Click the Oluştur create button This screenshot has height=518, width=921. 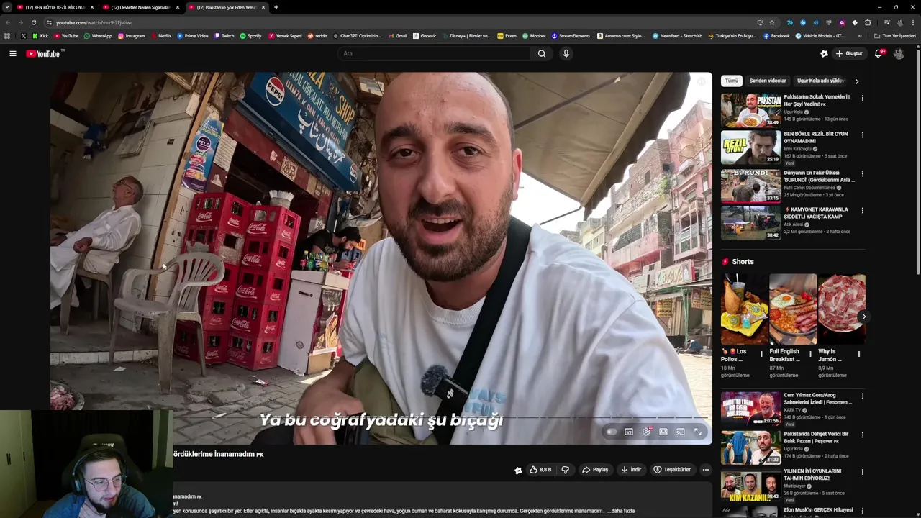click(849, 53)
